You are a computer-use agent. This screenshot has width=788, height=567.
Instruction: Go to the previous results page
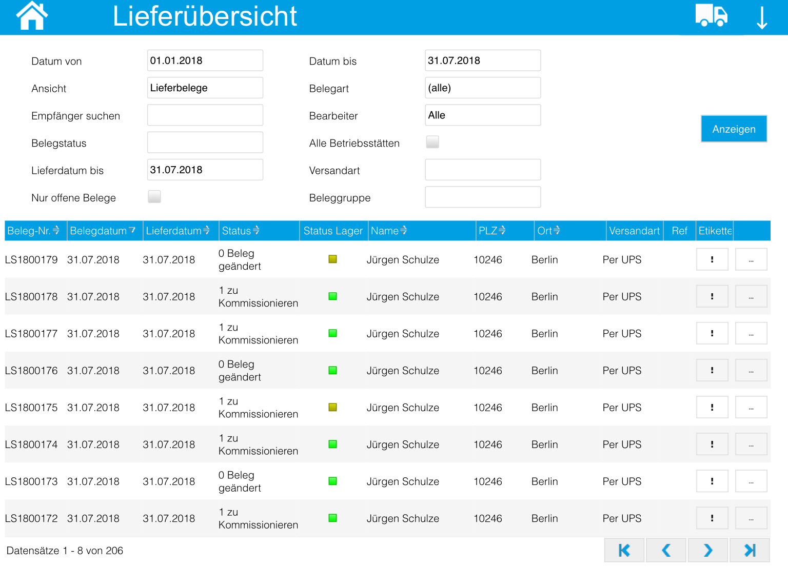666,550
